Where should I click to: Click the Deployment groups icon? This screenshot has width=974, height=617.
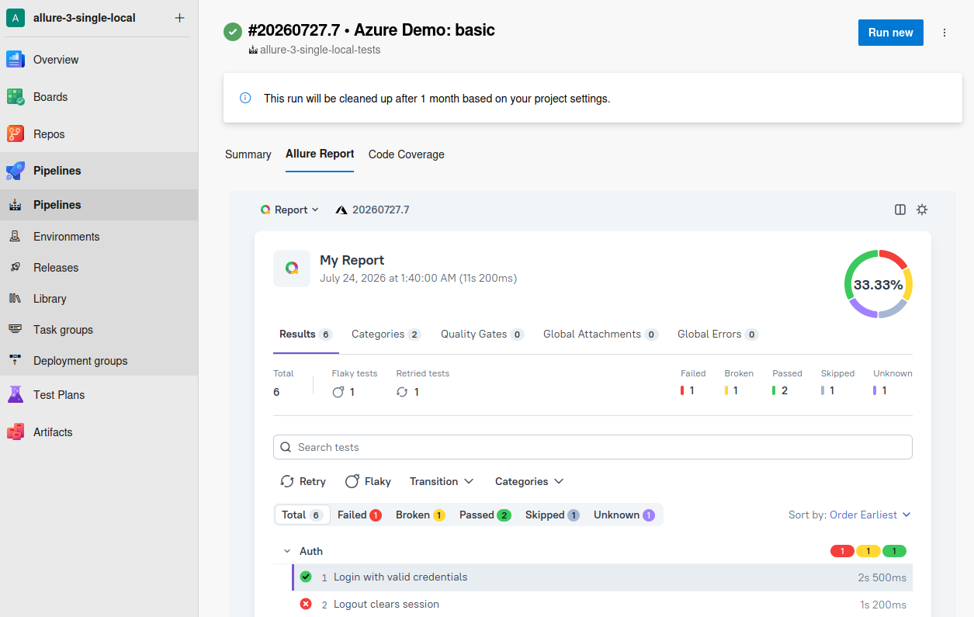point(16,361)
